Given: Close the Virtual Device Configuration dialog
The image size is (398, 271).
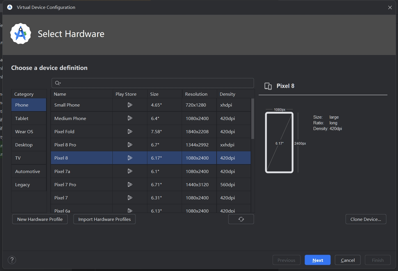Looking at the screenshot, I should [390, 7].
